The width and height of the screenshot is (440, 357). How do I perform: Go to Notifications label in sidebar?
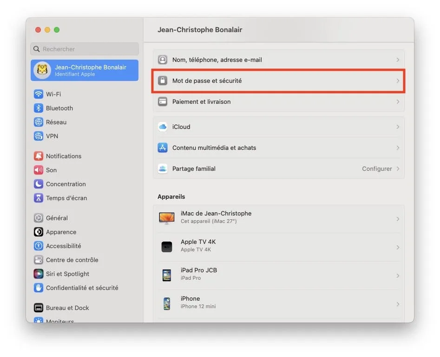point(64,156)
